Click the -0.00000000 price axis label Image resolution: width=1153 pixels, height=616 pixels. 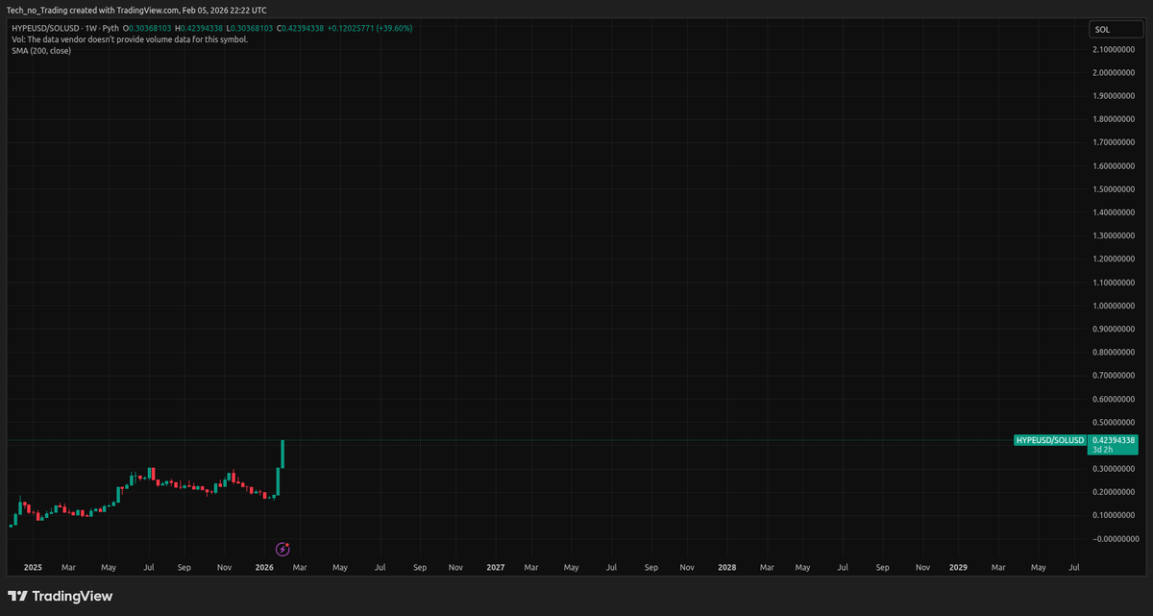click(1115, 538)
